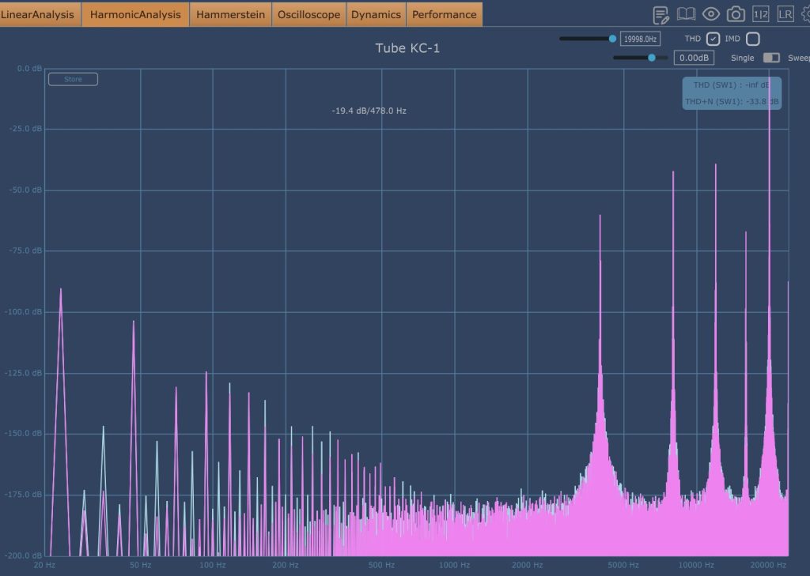The width and height of the screenshot is (810, 576).
Task: Toggle the Single/Sweep switch
Action: (770, 58)
